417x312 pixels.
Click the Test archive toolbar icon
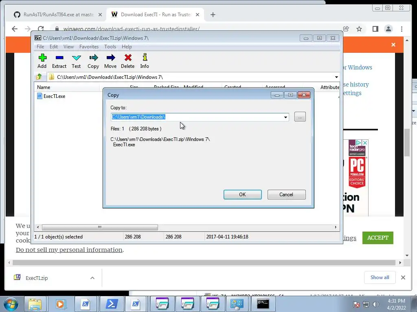coord(76,61)
